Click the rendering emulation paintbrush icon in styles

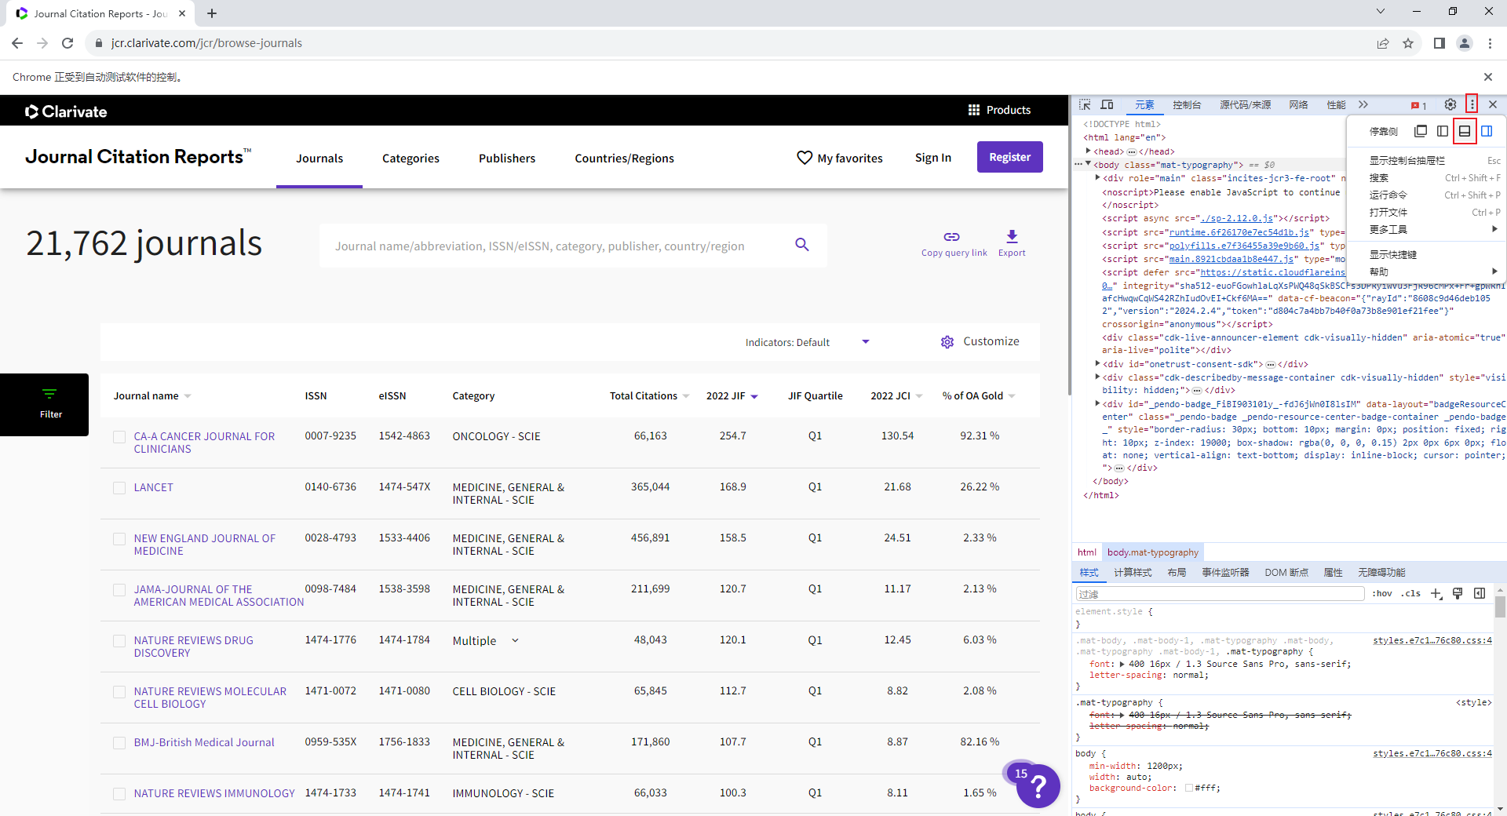click(1458, 593)
